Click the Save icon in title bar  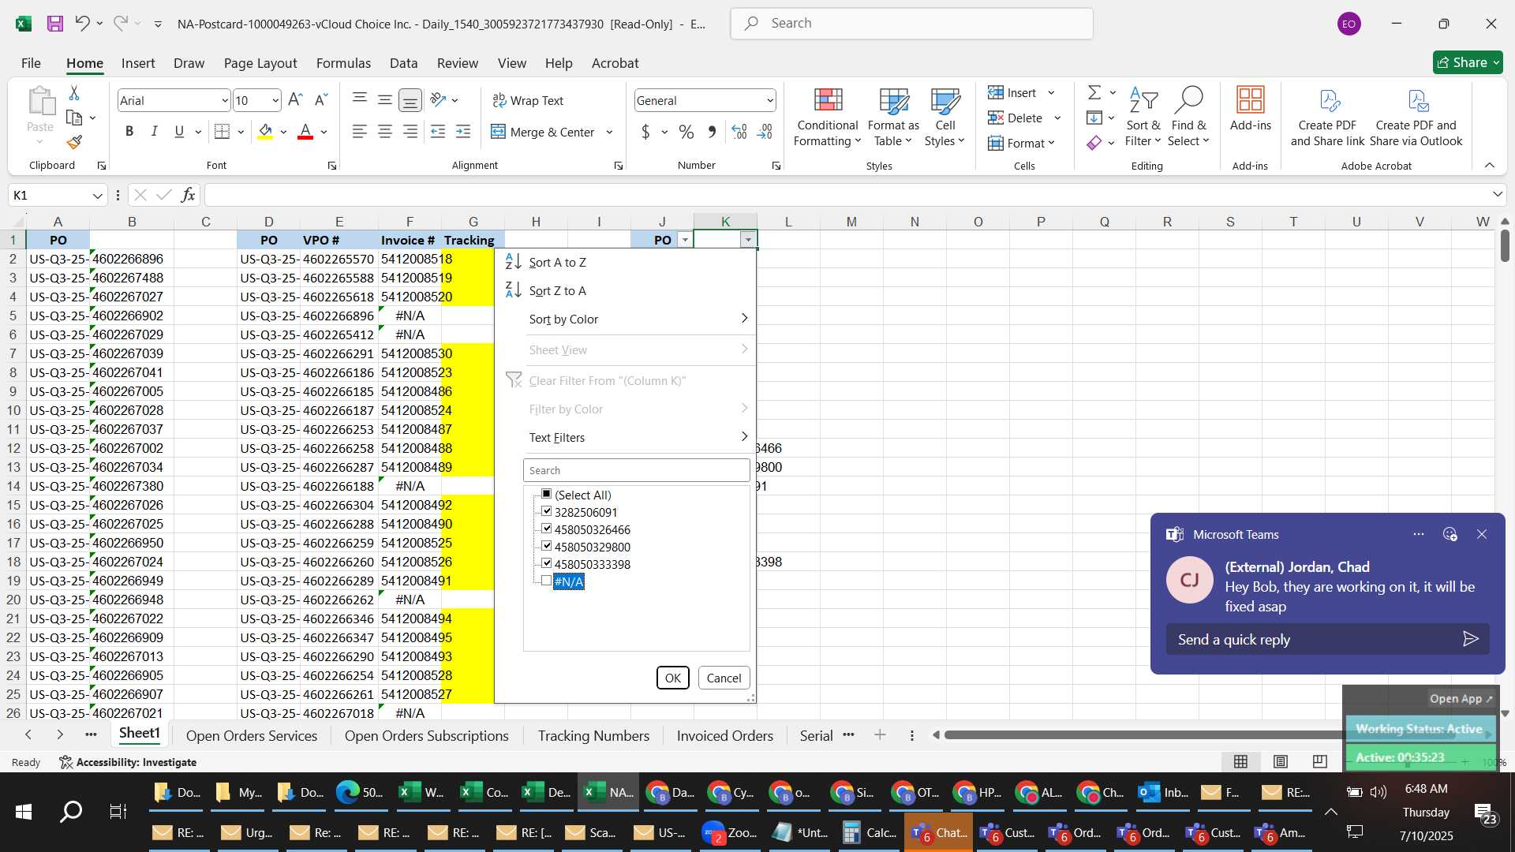tap(54, 24)
